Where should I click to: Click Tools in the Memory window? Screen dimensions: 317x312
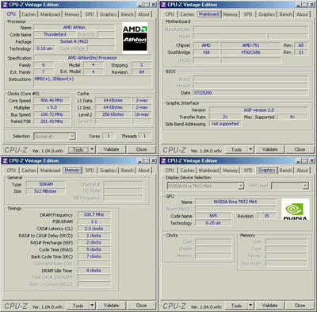(x=78, y=306)
